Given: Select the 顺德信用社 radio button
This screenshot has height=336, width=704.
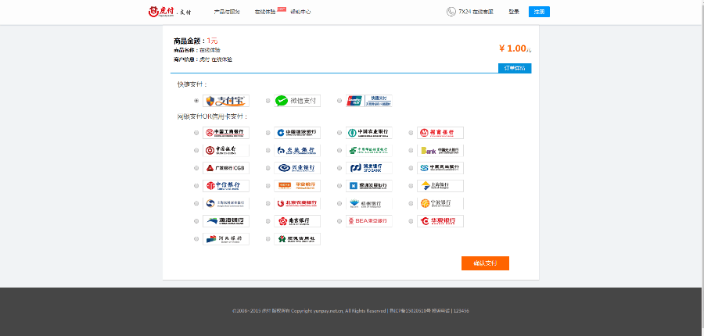Looking at the screenshot, I should (x=268, y=239).
